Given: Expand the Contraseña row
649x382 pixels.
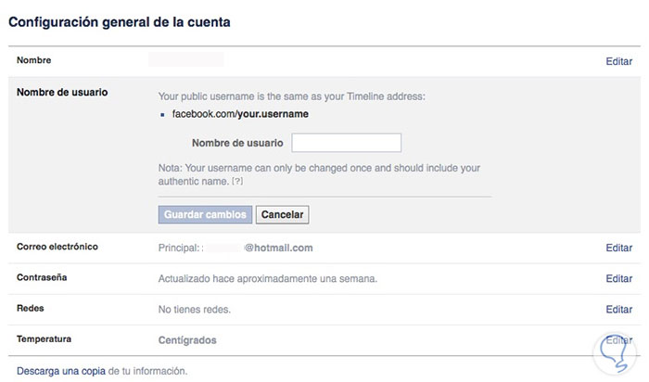Looking at the screenshot, I should click(x=43, y=277).
